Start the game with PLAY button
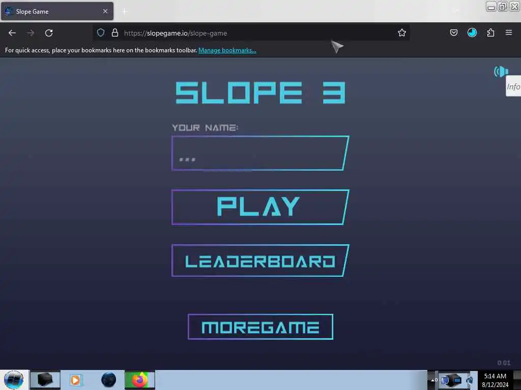Image resolution: width=521 pixels, height=390 pixels. click(x=260, y=207)
